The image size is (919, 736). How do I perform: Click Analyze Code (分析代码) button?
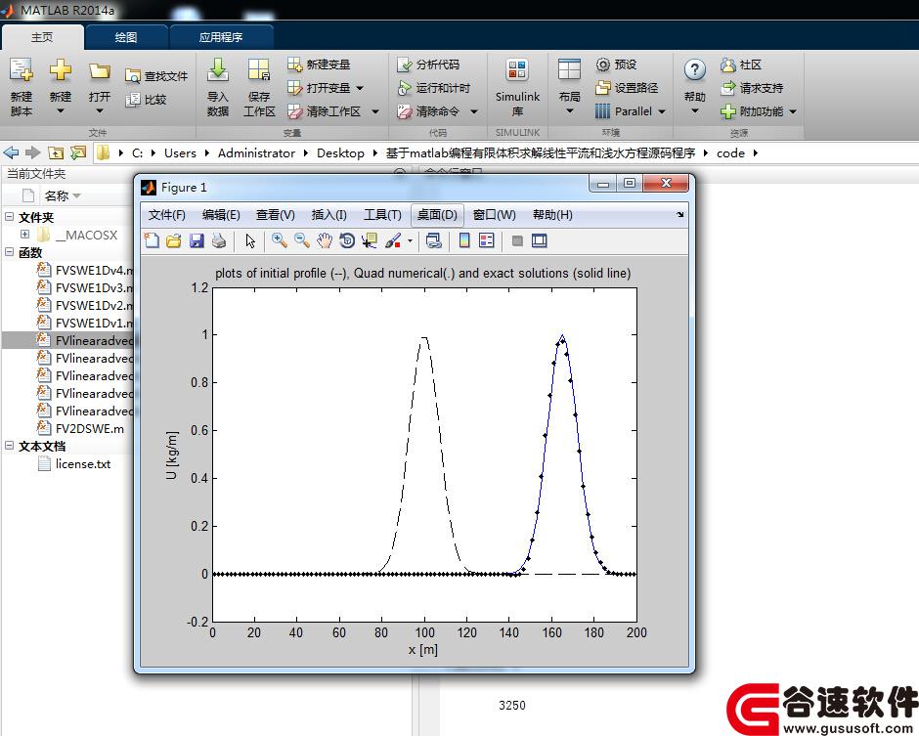click(x=428, y=65)
